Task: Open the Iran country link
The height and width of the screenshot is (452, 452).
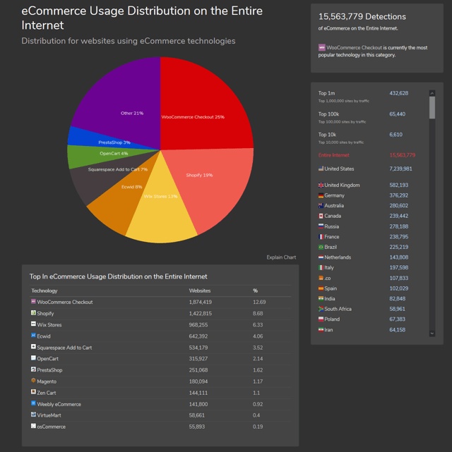Action: (328, 330)
